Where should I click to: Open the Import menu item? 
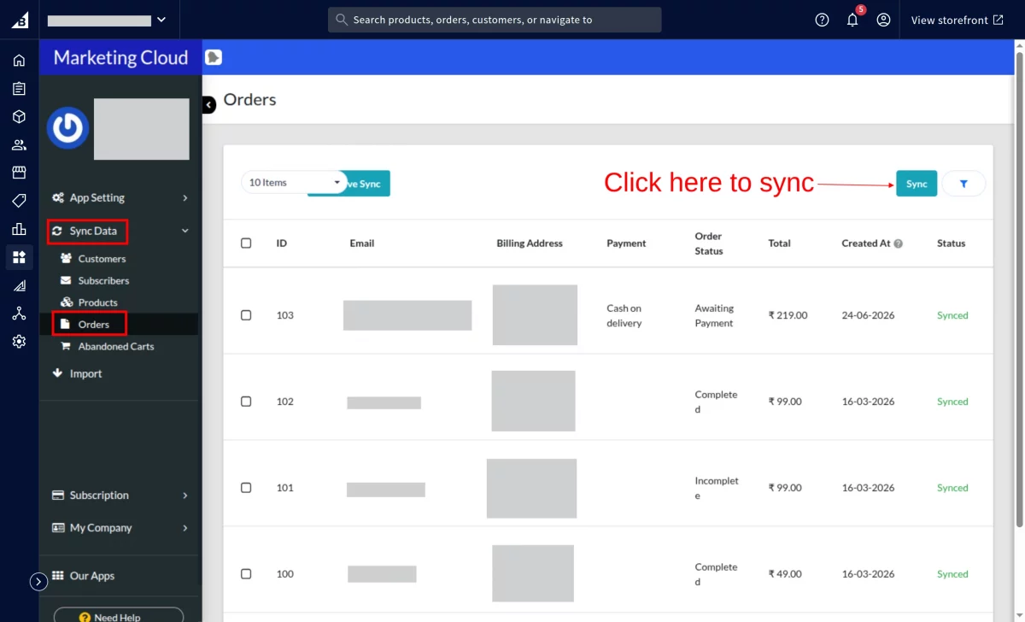[77, 374]
